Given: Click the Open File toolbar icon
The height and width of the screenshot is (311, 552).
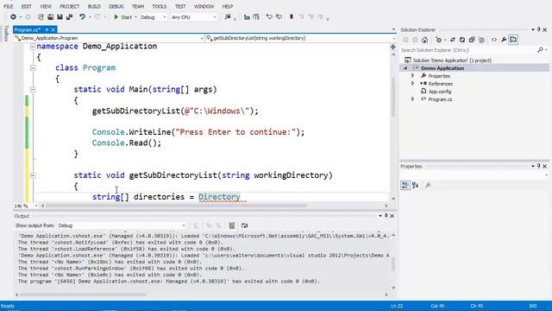Looking at the screenshot, I should [x=50, y=17].
